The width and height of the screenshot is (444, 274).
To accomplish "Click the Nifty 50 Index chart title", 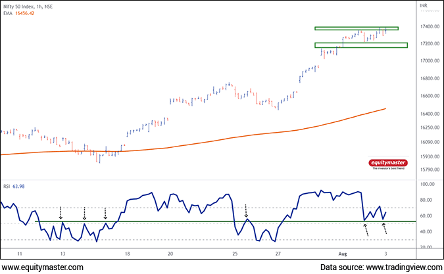I will [x=31, y=5].
